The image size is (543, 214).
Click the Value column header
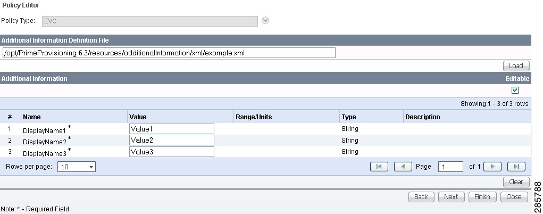click(x=138, y=117)
